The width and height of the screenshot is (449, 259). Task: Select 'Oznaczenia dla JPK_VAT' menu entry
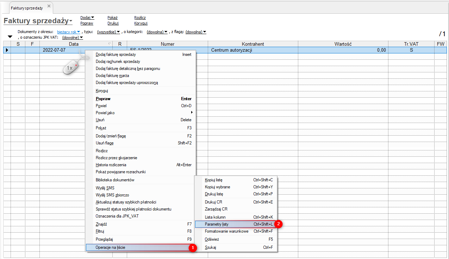pos(141,216)
